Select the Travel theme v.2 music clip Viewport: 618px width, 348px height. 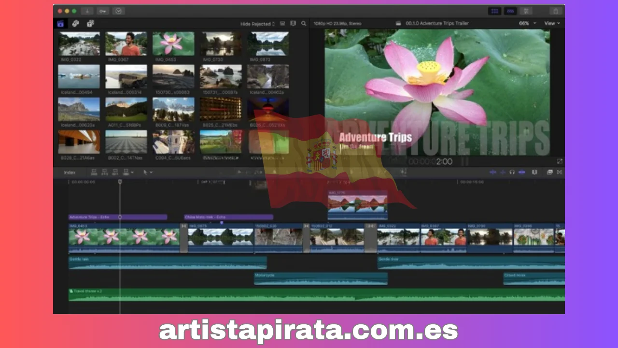pyautogui.click(x=316, y=295)
